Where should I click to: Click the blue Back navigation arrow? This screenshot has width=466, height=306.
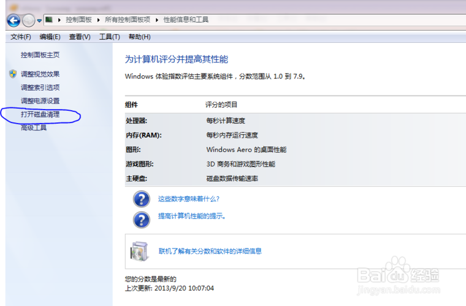click(x=13, y=20)
